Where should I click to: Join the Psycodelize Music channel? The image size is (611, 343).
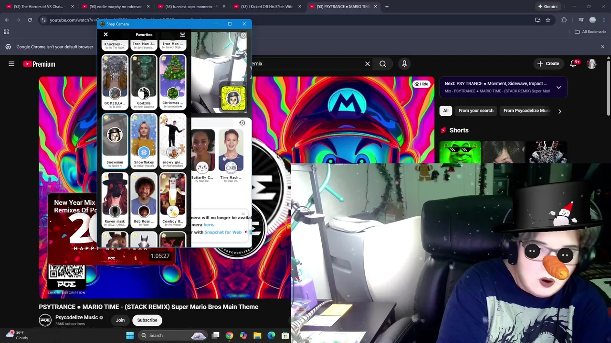pos(120,320)
